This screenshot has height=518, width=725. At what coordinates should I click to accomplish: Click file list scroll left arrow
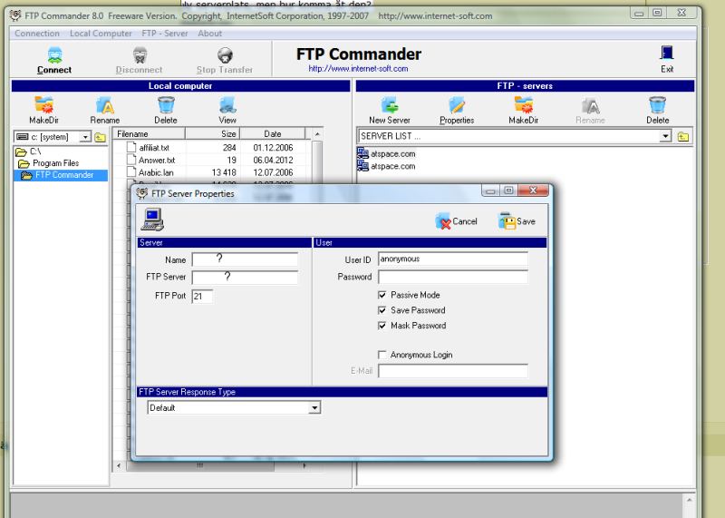[119, 465]
